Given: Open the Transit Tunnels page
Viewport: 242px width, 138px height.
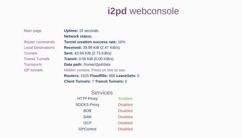Looking at the screenshot, I should [x=37, y=59].
